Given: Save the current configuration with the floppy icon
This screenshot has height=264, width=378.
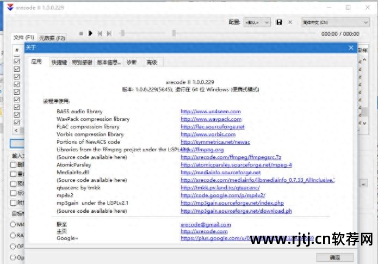Looking at the screenshot, I should [x=279, y=22].
